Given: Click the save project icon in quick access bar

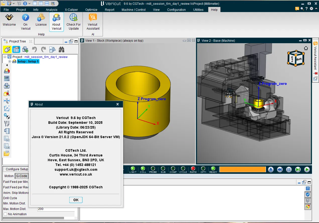Looking at the screenshot, I should coord(9,4).
